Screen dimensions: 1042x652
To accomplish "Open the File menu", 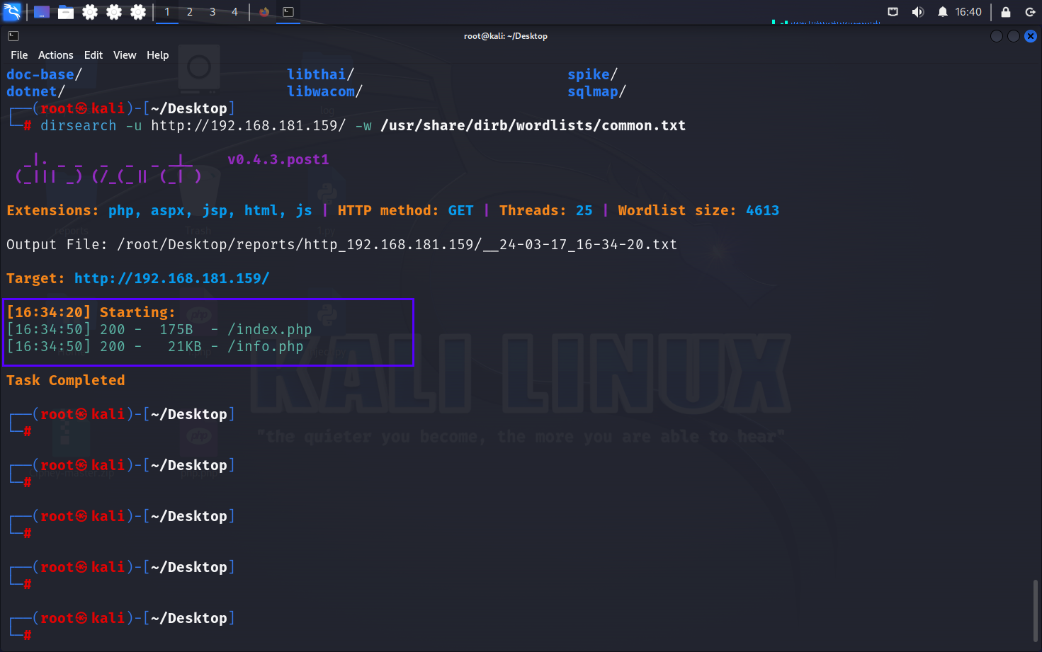I will pos(19,55).
